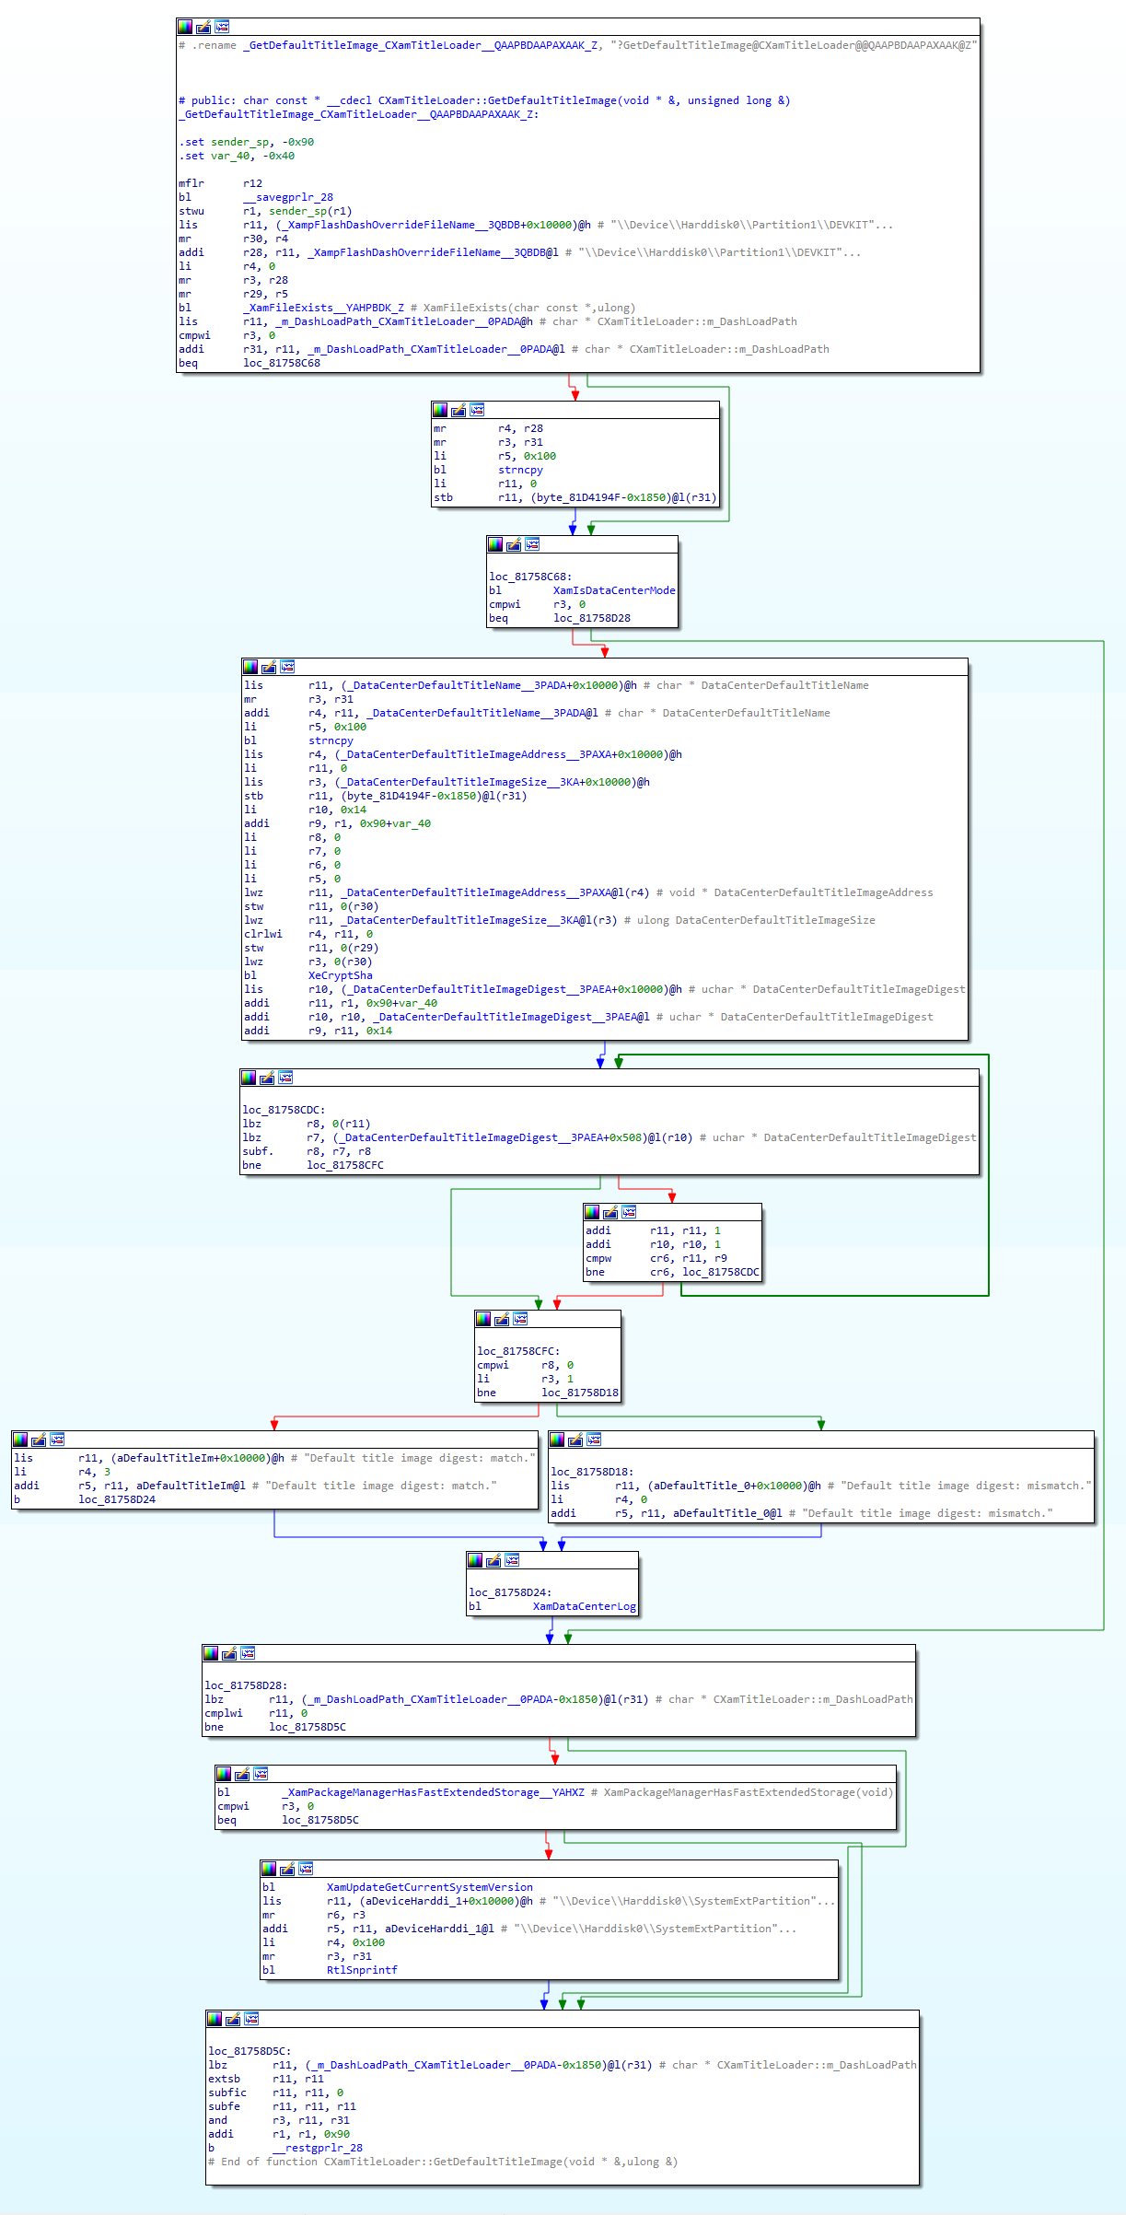This screenshot has height=2215, width=1126.
Task: Open the color picker on the loc_81758CFC node
Action: 483,1319
